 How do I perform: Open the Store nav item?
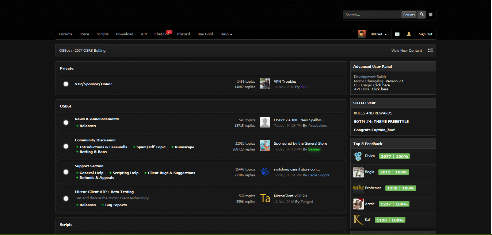84,34
